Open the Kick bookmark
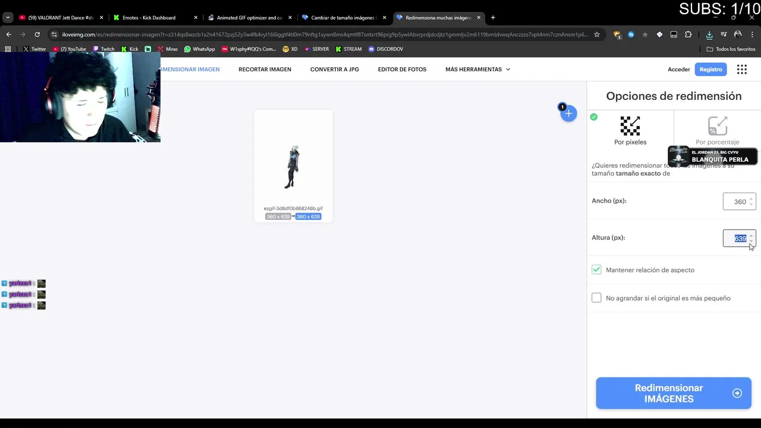The image size is (761, 428). 130,49
